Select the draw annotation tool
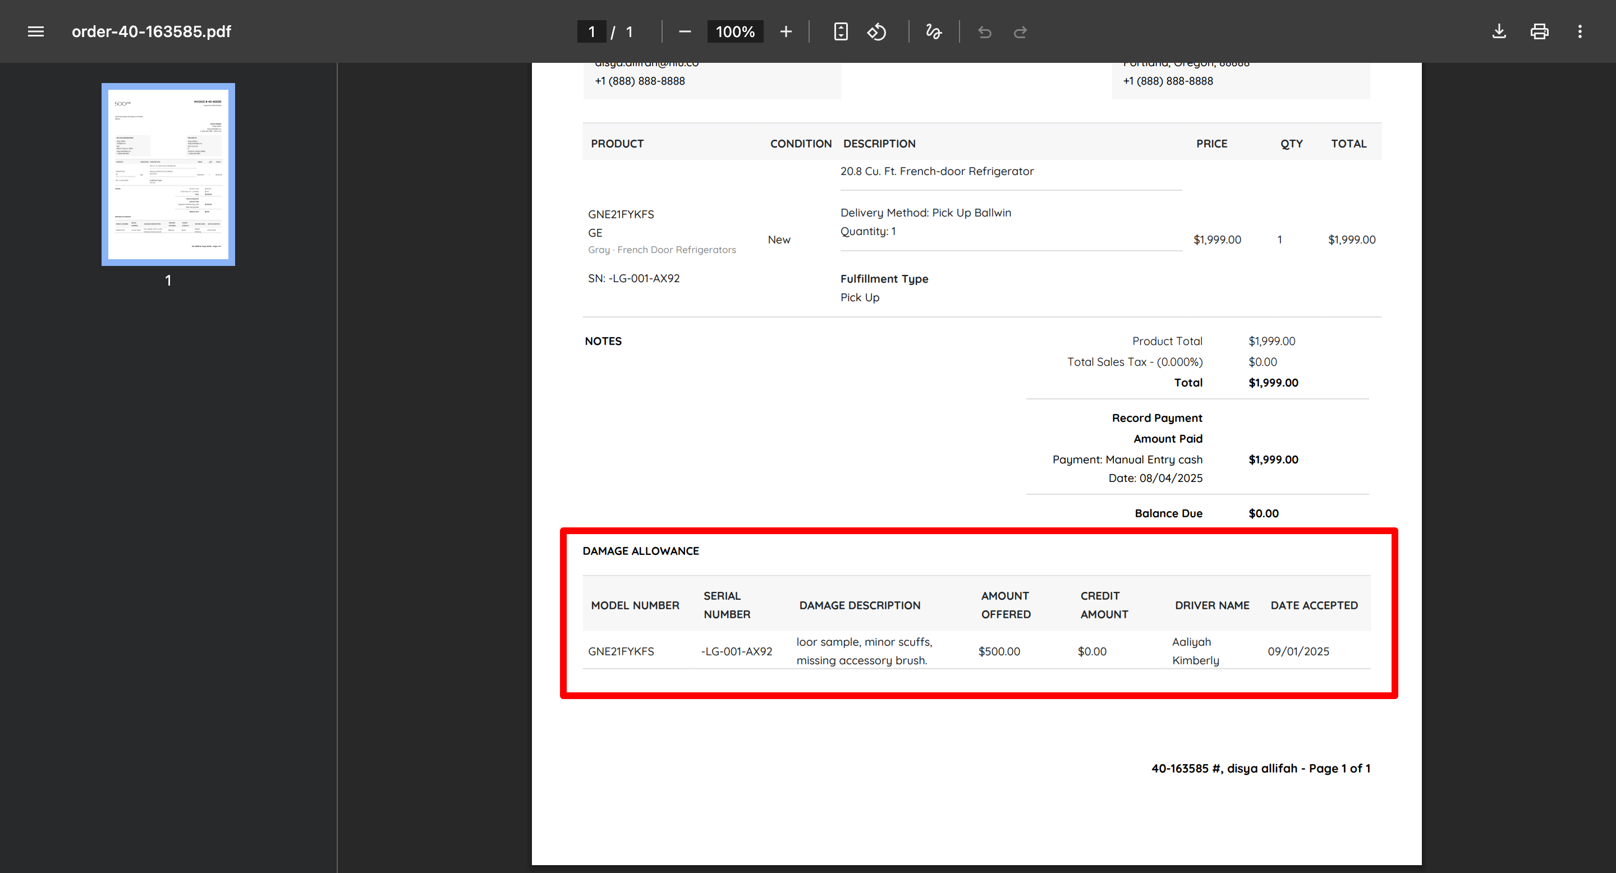The height and width of the screenshot is (873, 1616). tap(934, 31)
